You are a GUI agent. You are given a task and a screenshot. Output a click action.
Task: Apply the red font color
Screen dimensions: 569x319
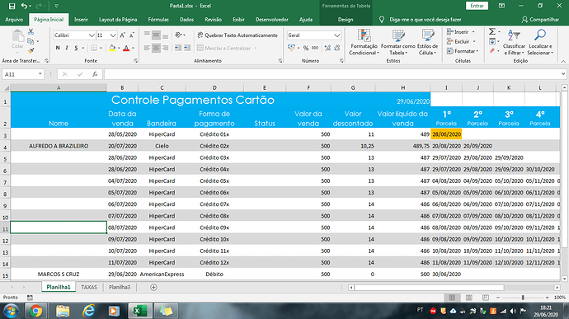coord(126,48)
